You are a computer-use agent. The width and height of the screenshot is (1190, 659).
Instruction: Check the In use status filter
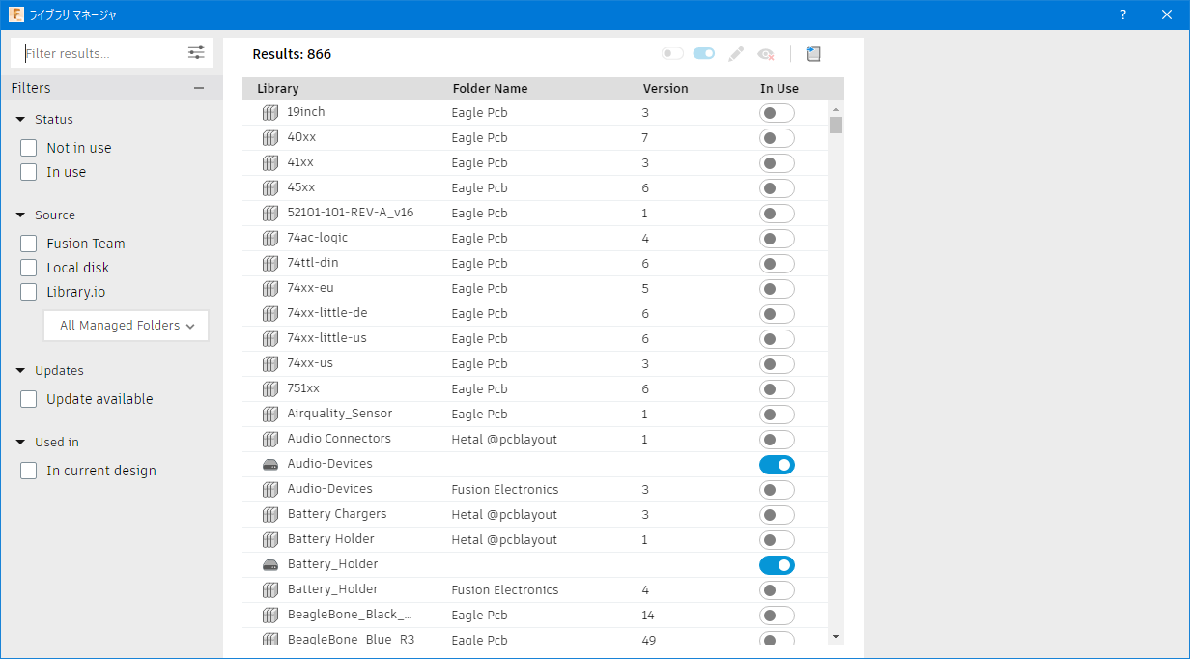pos(29,172)
